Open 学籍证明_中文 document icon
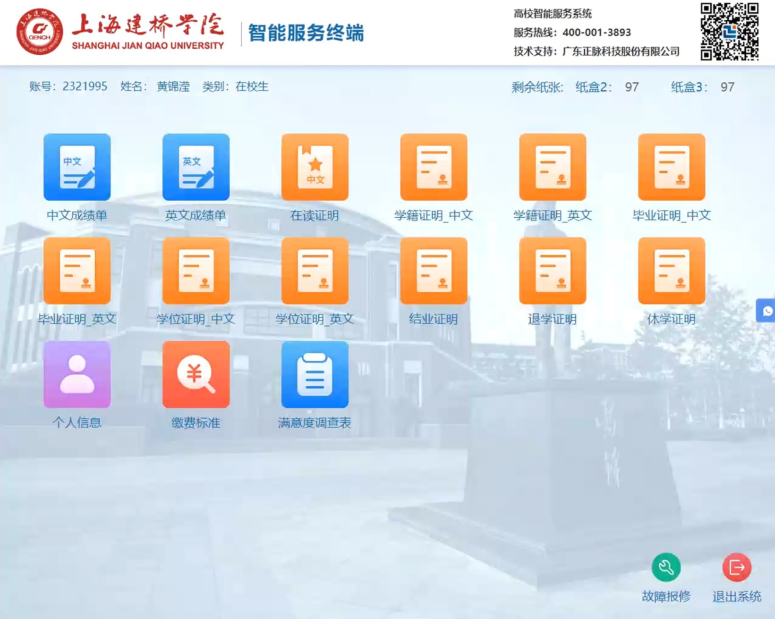Screen dimensions: 775x619 (434, 167)
